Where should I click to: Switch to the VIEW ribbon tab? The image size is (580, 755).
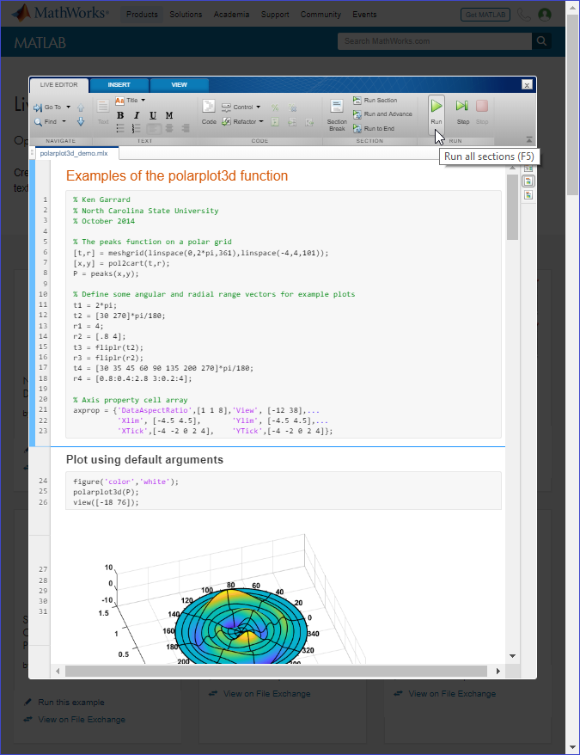[179, 85]
